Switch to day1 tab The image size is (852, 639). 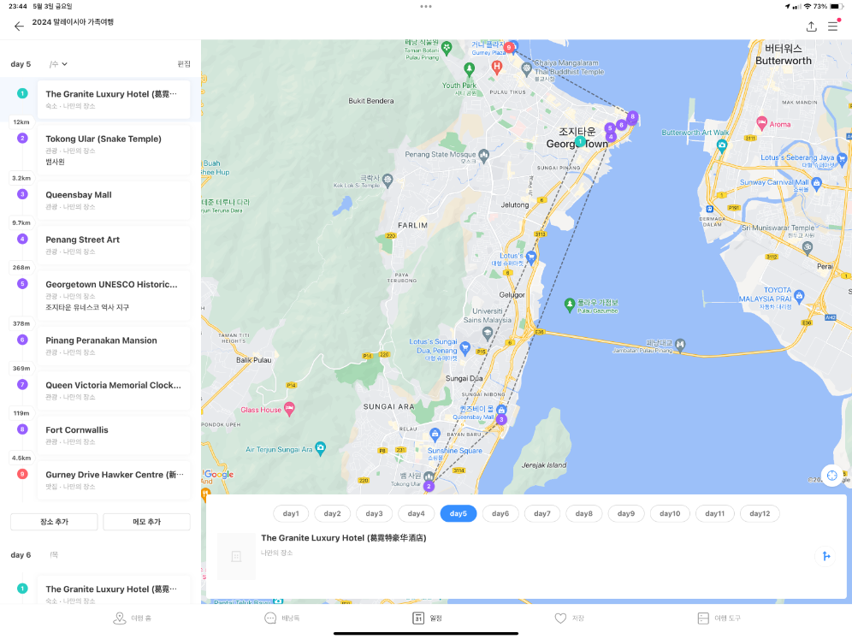[x=291, y=513]
